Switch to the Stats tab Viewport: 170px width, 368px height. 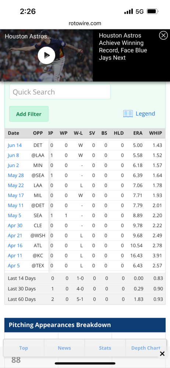(105, 348)
